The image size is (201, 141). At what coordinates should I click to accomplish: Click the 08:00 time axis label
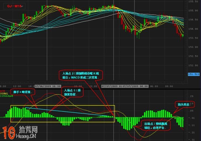click(x=169, y=86)
